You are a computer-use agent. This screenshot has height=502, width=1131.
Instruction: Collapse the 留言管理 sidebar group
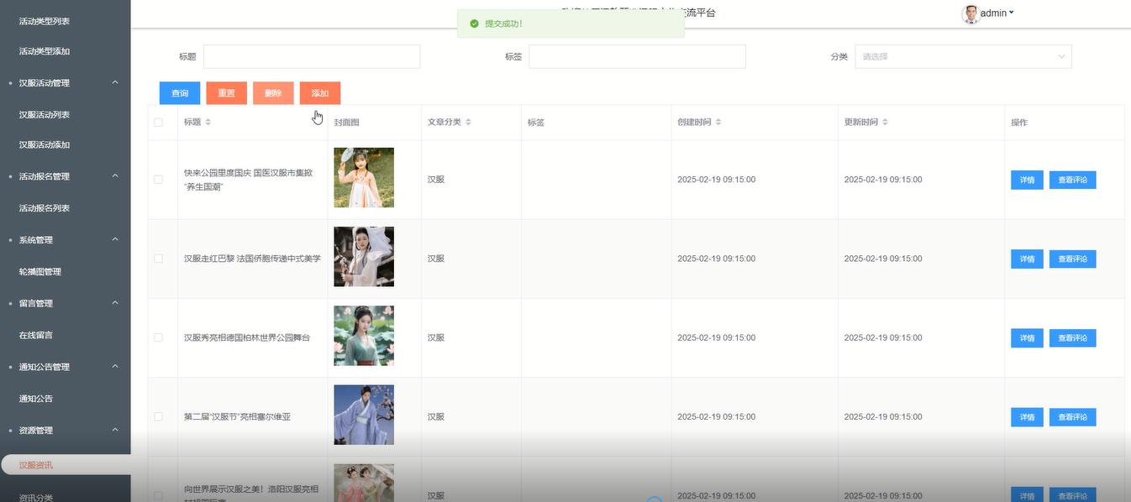pos(65,303)
